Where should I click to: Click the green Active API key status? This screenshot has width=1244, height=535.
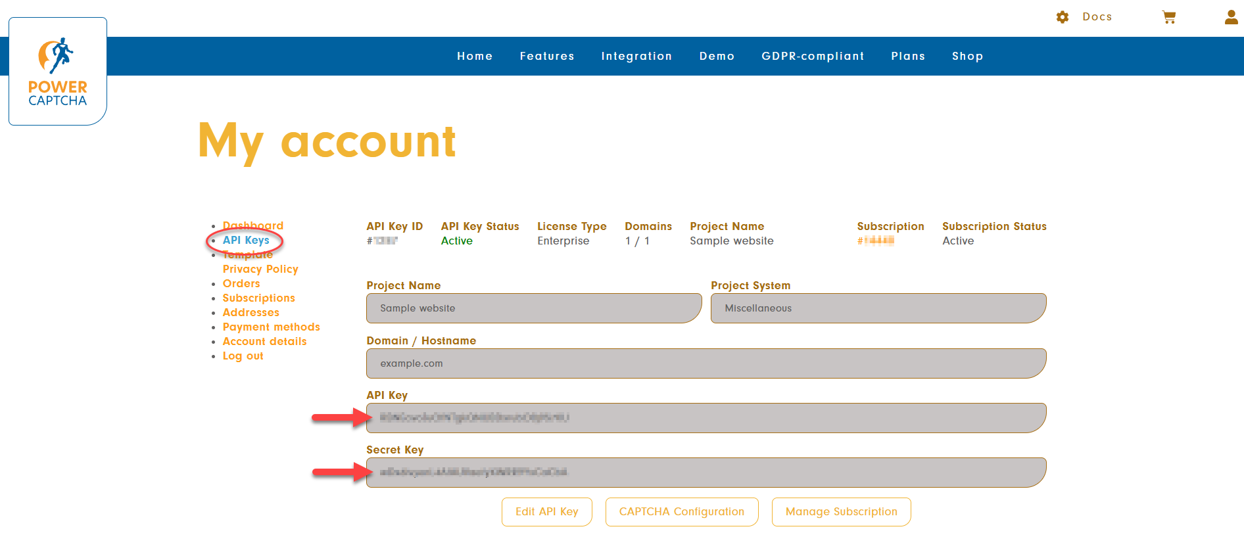[x=457, y=241]
